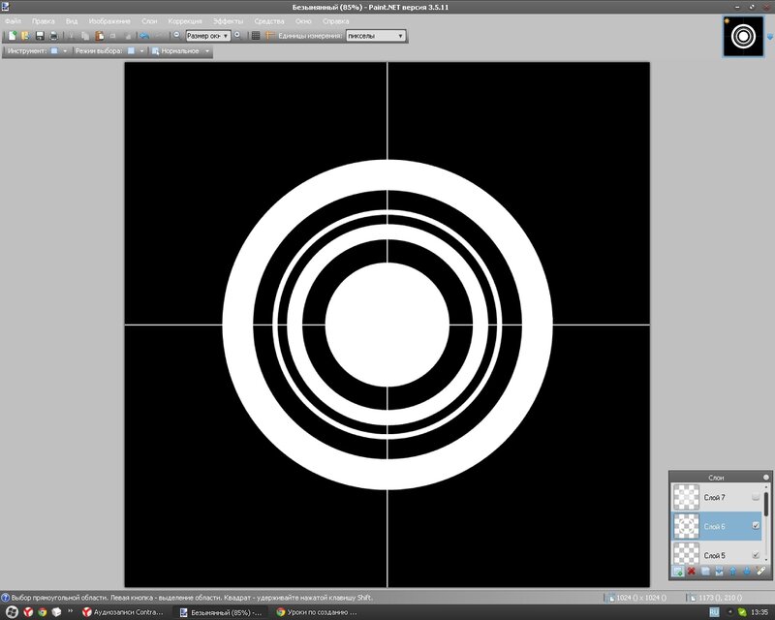This screenshot has width=775, height=620.
Task: Open the Инструмент tool selector dropdown
Action: (x=58, y=50)
